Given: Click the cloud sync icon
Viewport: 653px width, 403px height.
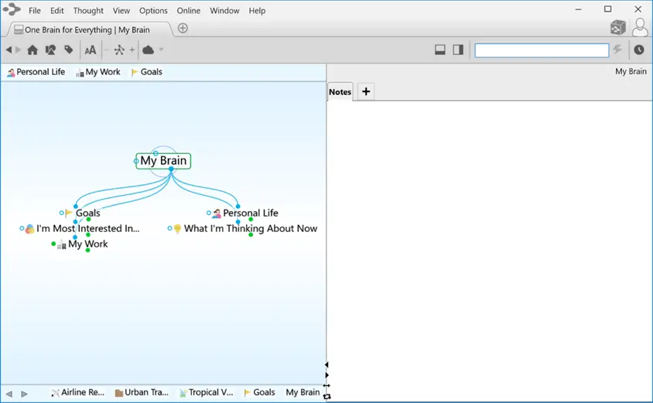Looking at the screenshot, I should tap(148, 50).
